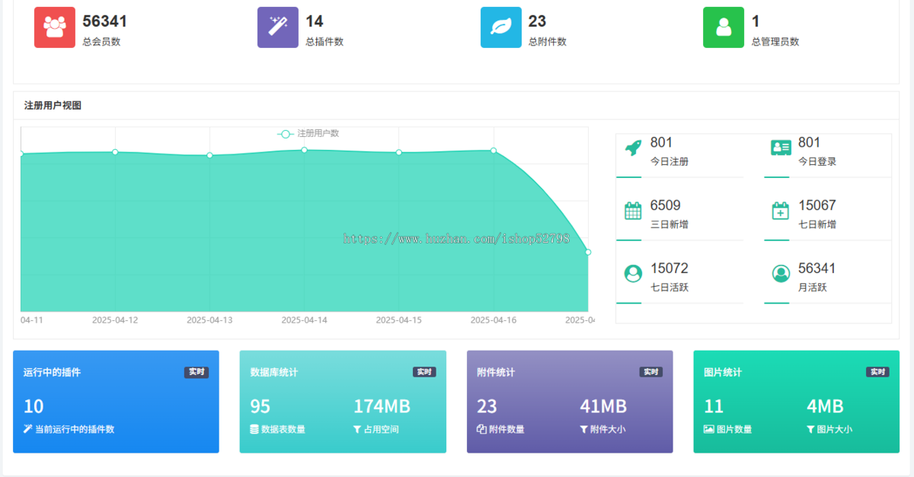Click the 15067 seven-day new value
The height and width of the screenshot is (477, 914).
pyautogui.click(x=817, y=205)
